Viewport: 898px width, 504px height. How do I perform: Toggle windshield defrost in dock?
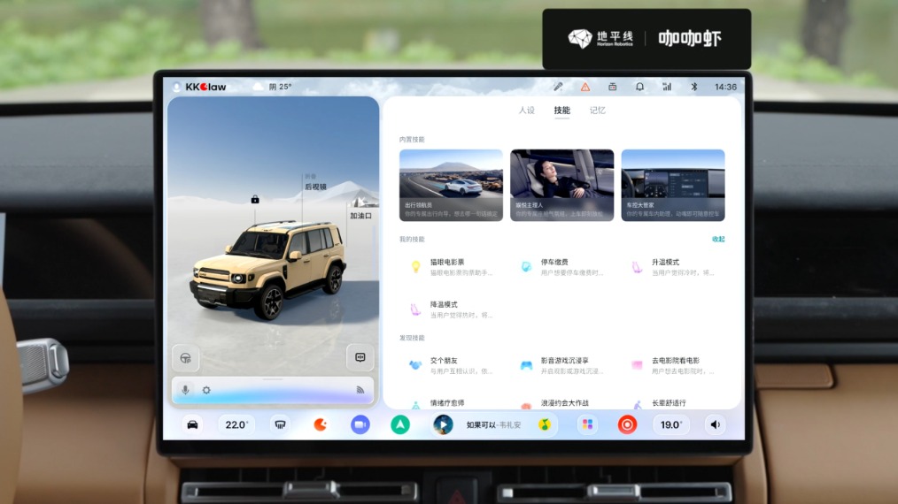(280, 424)
